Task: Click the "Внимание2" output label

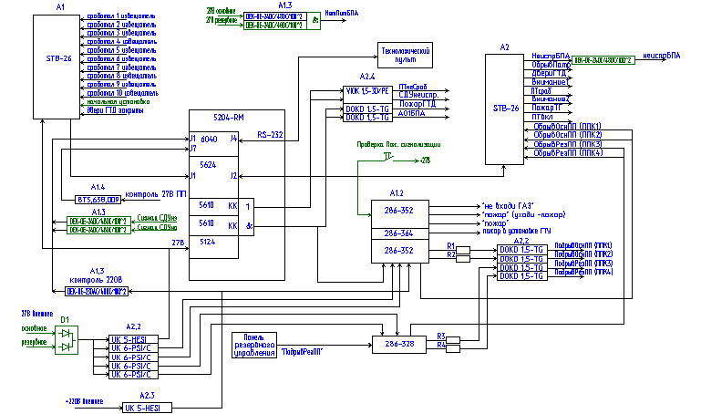Action: point(551,98)
